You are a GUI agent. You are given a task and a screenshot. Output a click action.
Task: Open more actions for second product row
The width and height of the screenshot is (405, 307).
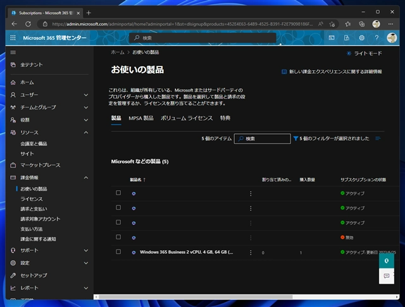click(251, 208)
